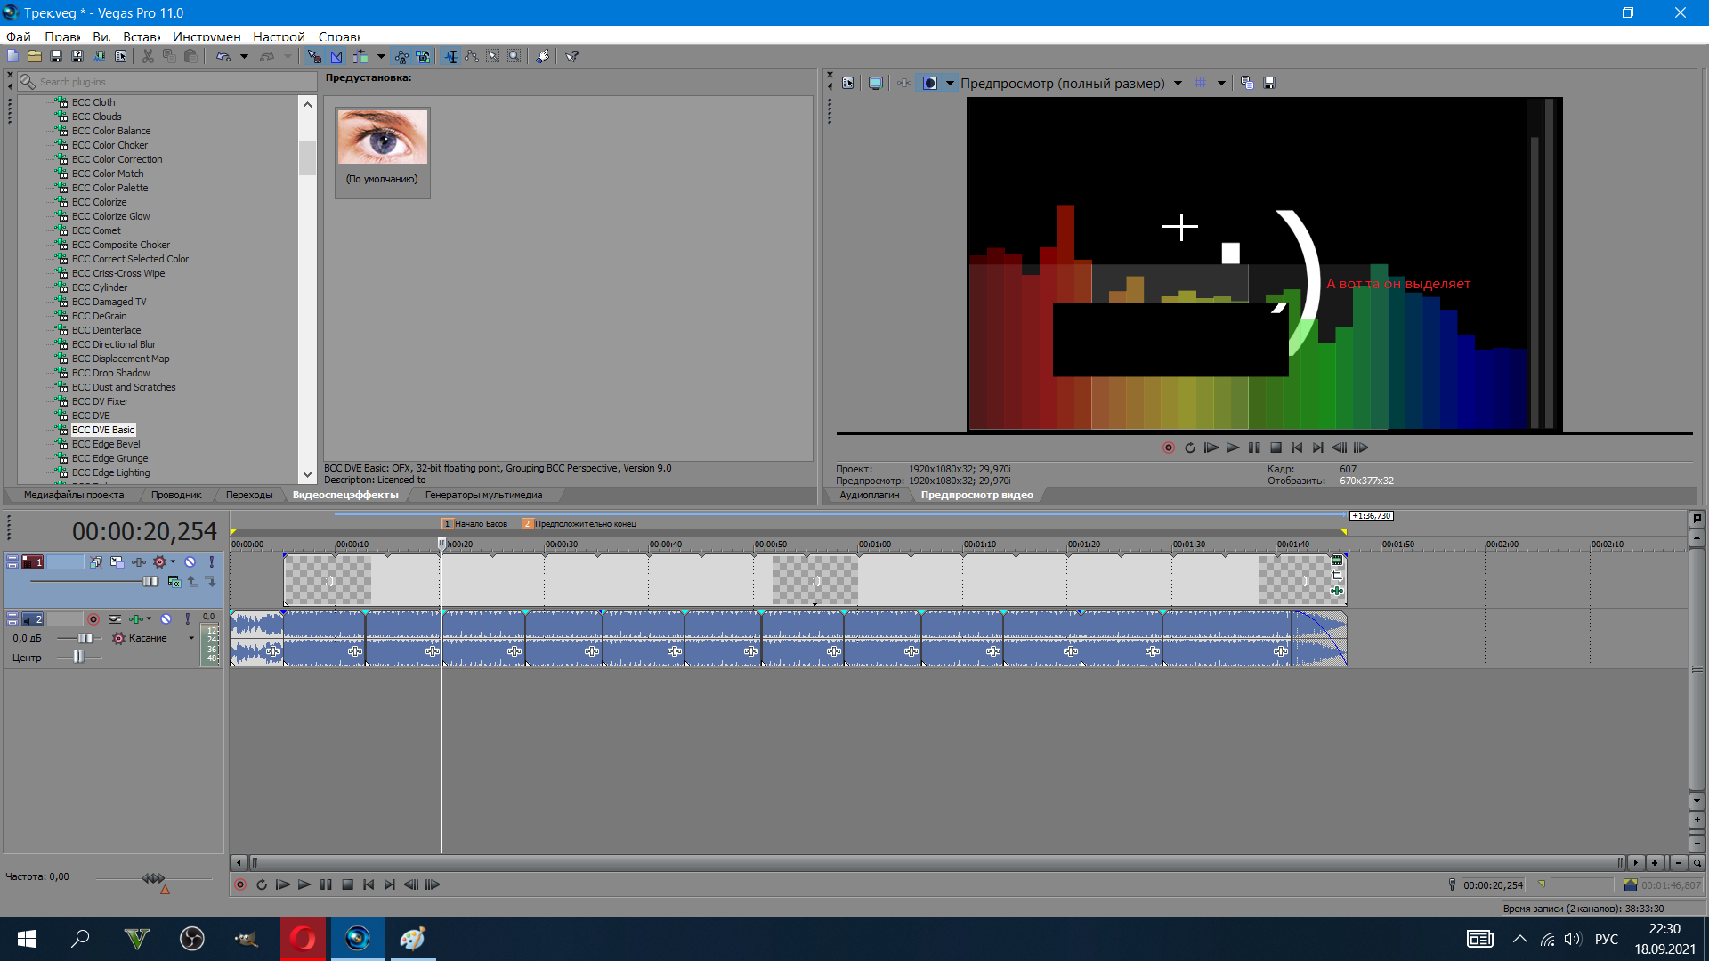Select BCC Displacement Map in the plug-in list
This screenshot has height=961, width=1709.
click(x=120, y=359)
